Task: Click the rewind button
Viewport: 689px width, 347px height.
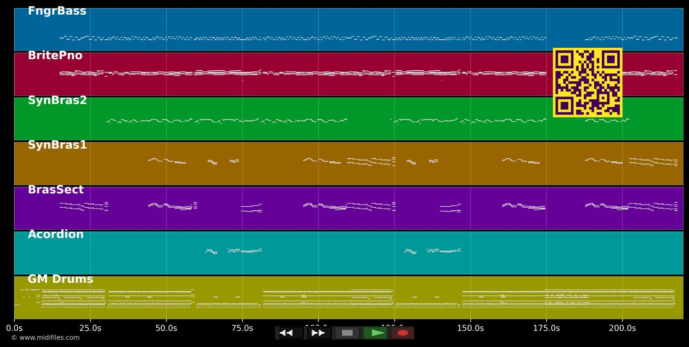Action: 291,333
